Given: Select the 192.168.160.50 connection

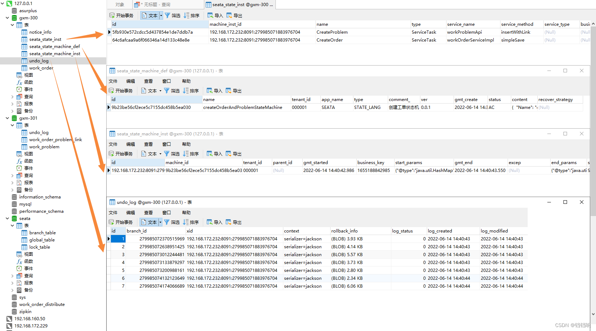Looking at the screenshot, I should (30, 319).
